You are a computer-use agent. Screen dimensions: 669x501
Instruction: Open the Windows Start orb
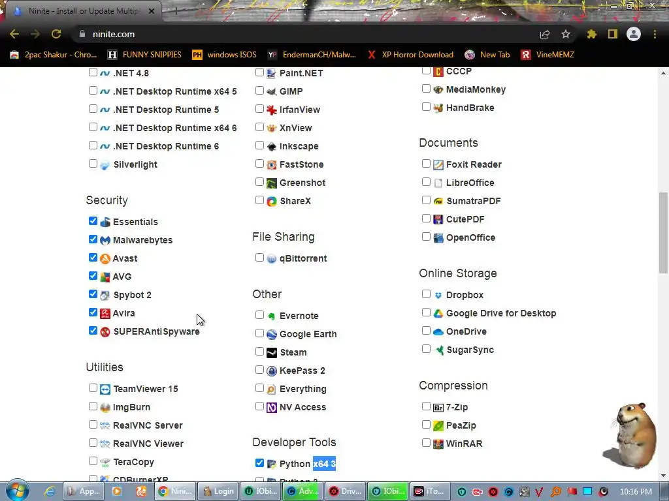pyautogui.click(x=17, y=491)
